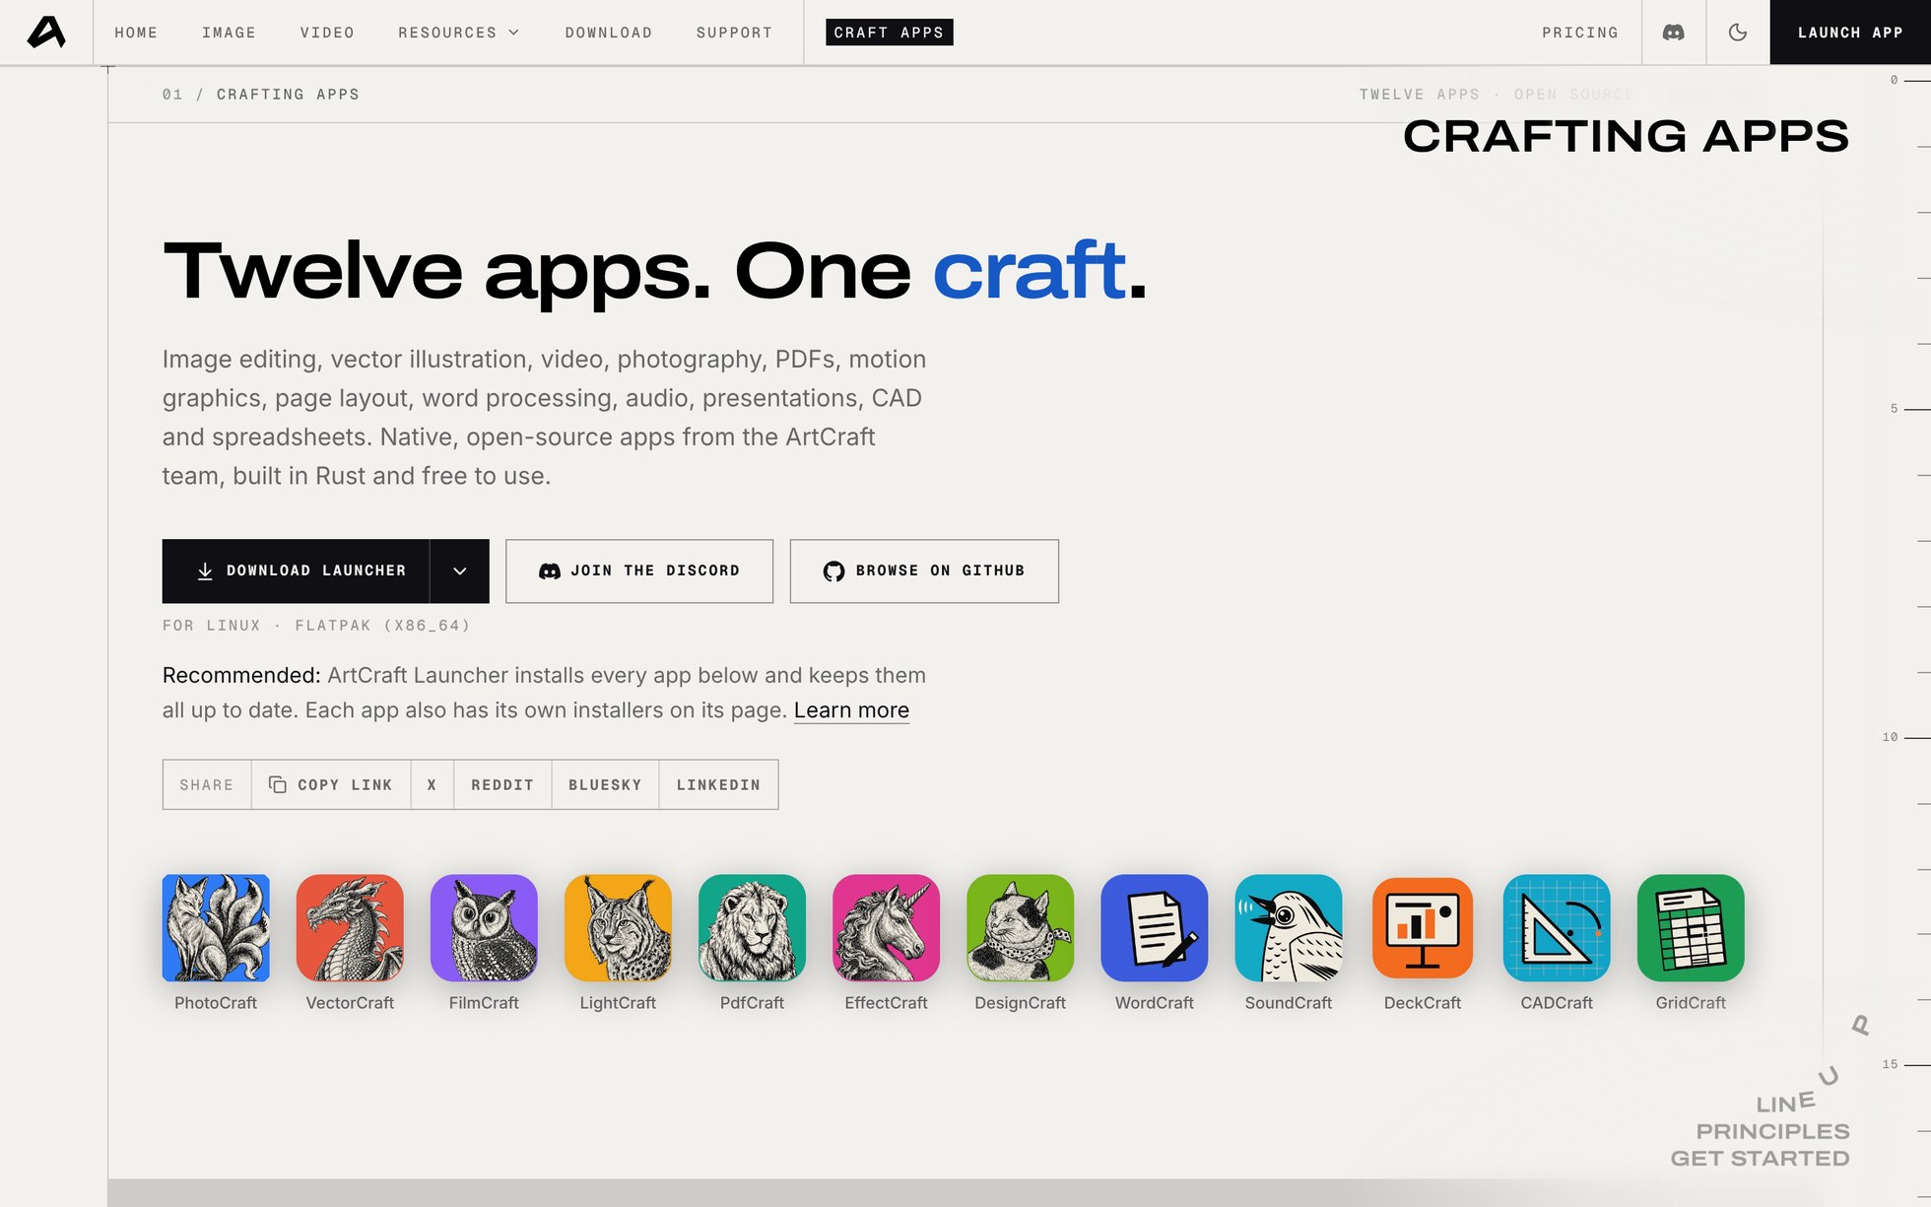Share the page on X
The height and width of the screenshot is (1207, 1931).
click(432, 784)
